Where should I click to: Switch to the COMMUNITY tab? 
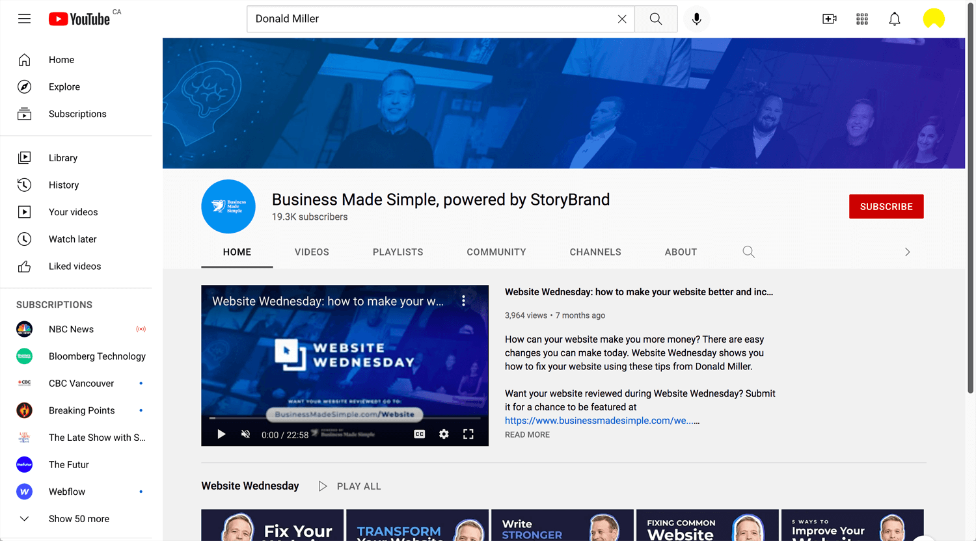(x=496, y=252)
